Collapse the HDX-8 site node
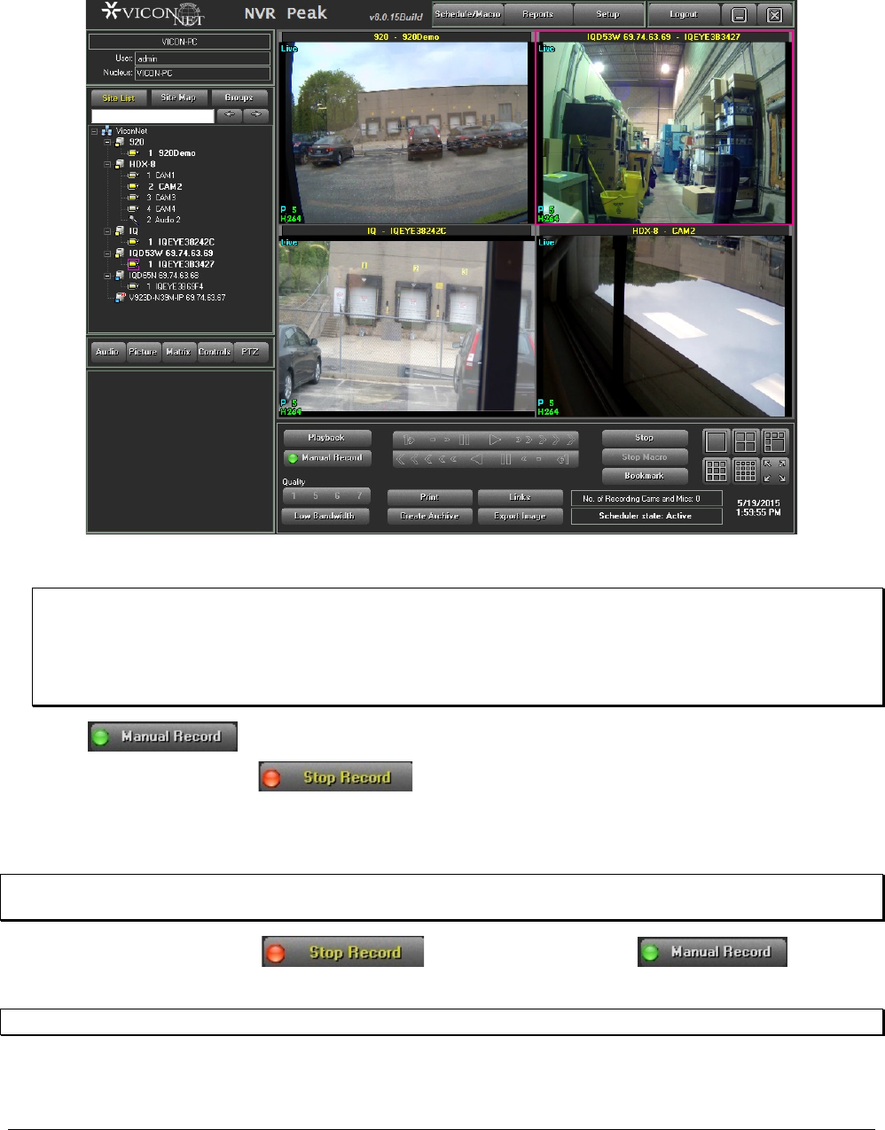The width and height of the screenshot is (885, 1130). pyautogui.click(x=108, y=164)
